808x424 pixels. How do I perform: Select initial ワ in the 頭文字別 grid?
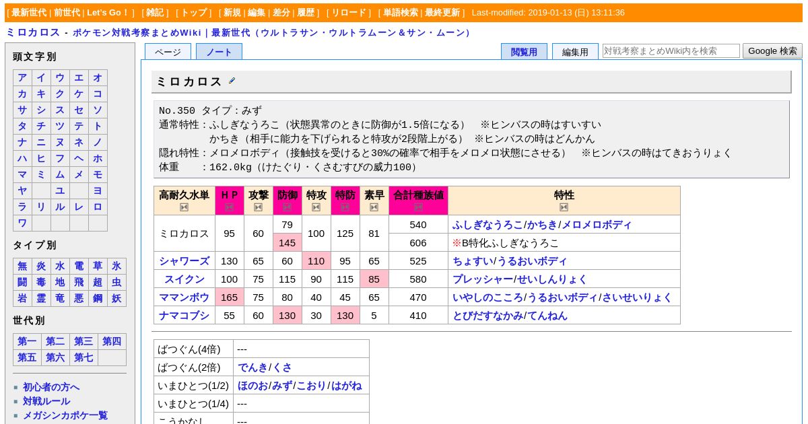pyautogui.click(x=22, y=223)
